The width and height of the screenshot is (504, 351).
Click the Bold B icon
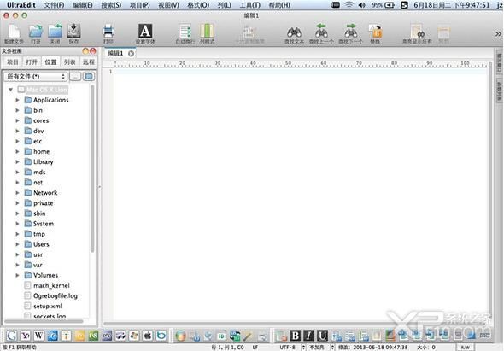pos(295,336)
